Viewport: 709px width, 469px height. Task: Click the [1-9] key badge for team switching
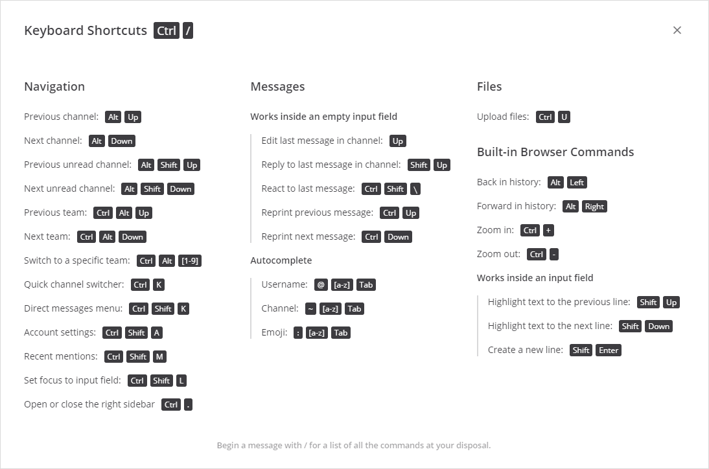coord(190,261)
